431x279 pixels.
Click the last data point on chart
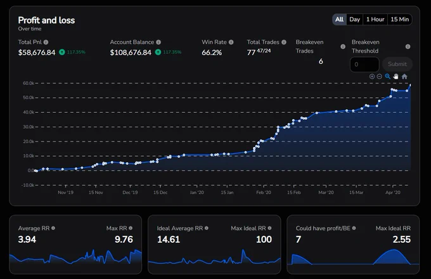coord(410,85)
